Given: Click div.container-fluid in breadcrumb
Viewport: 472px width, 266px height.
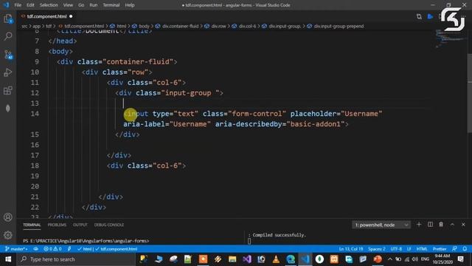Looking at the screenshot, I should [x=180, y=27].
